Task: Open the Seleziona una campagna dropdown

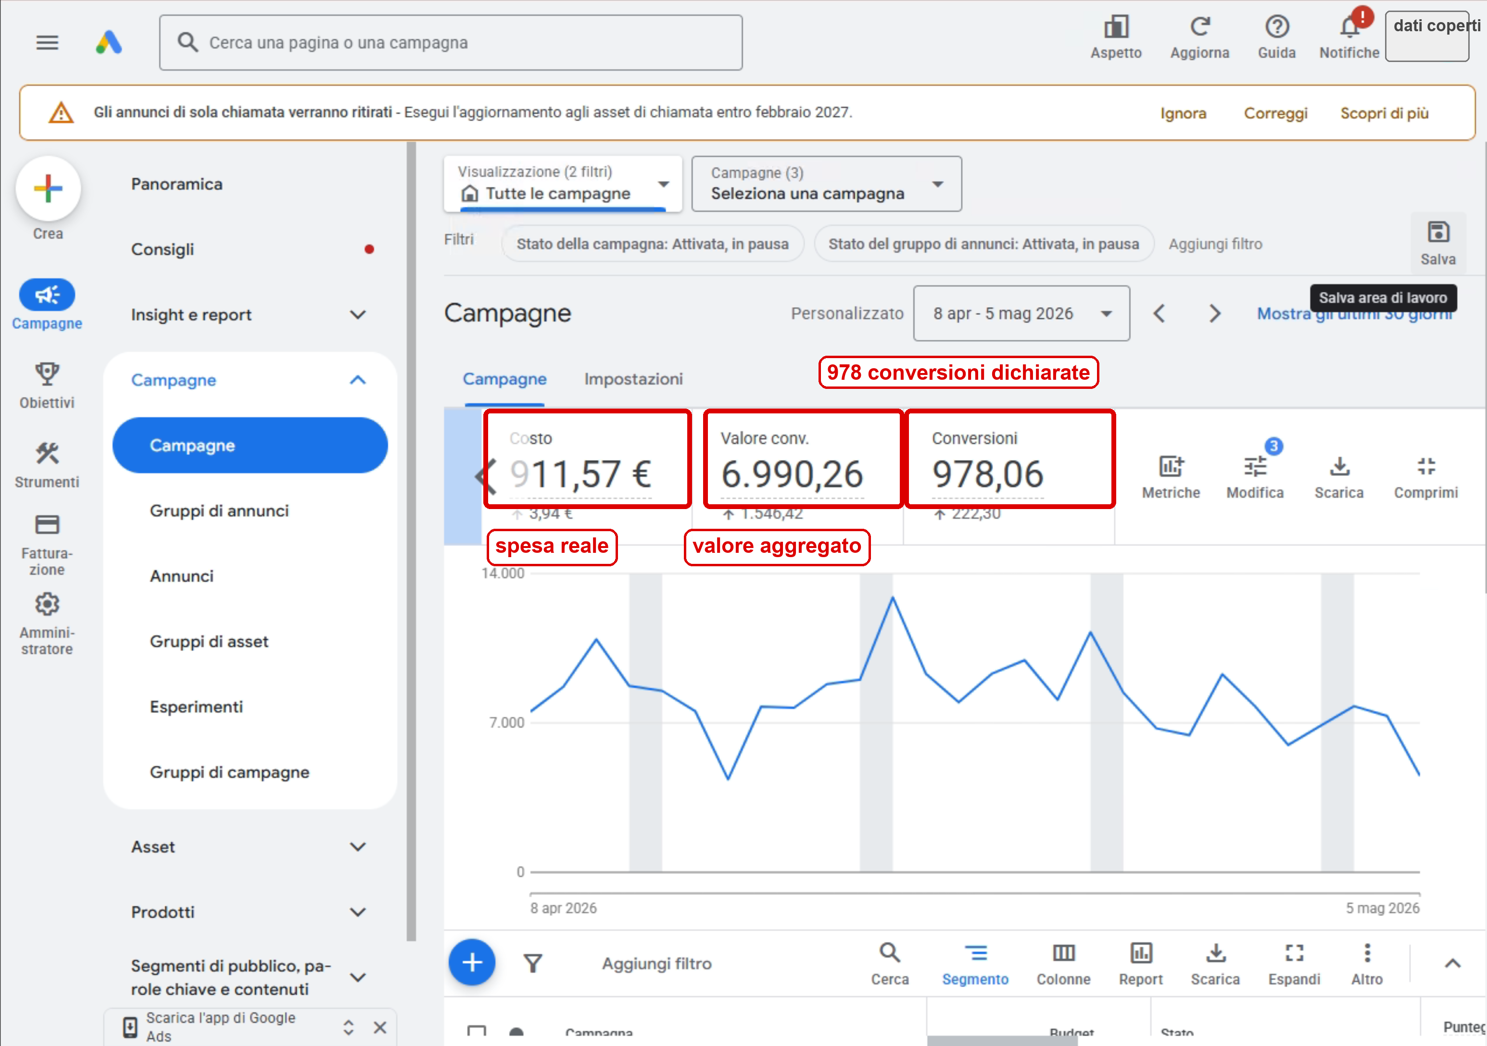Action: click(826, 184)
